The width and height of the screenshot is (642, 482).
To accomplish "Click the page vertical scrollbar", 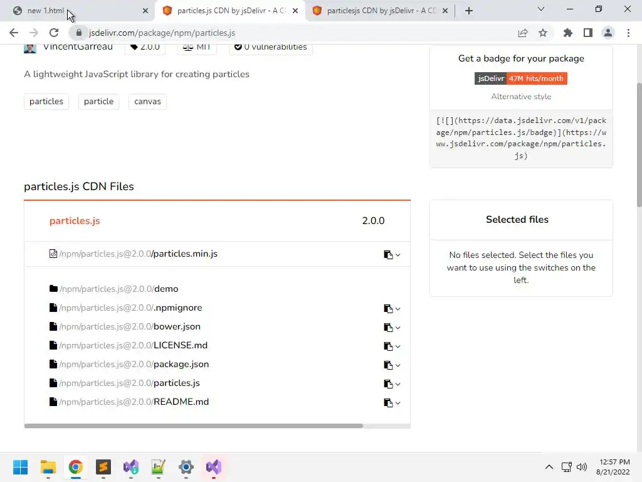I will point(639,145).
